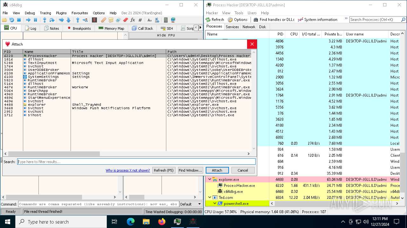407x228 pixels.
Task: Click the Step over icon in toolbar
Action: pos(52,20)
